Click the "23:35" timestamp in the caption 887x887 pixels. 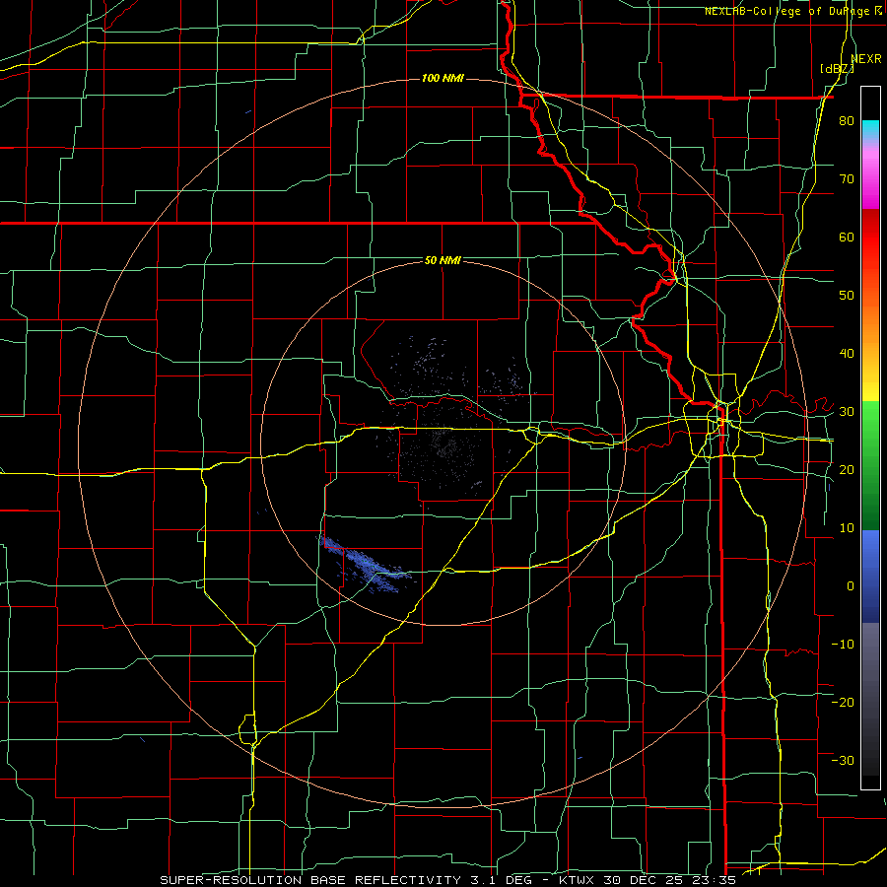714,880
